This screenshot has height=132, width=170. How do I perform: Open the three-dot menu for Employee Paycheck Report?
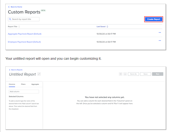pyautogui.click(x=160, y=40)
